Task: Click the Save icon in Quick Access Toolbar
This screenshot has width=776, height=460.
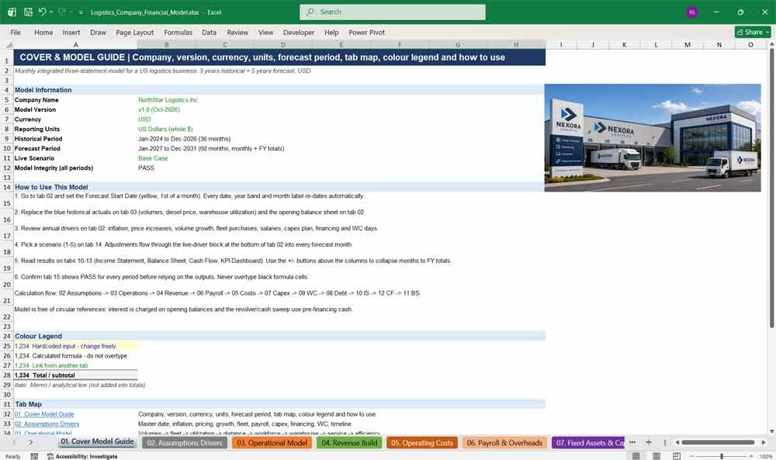Action: tap(28, 12)
